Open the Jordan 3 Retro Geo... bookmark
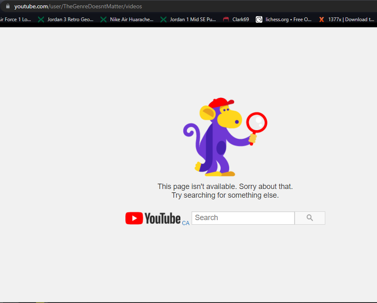The height and width of the screenshot is (303, 377). [70, 19]
